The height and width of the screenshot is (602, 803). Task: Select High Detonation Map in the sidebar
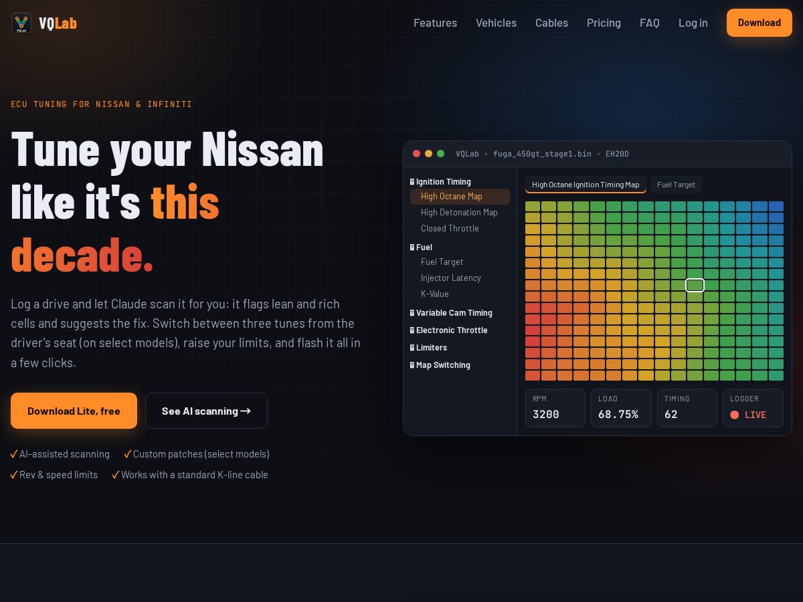[460, 213]
